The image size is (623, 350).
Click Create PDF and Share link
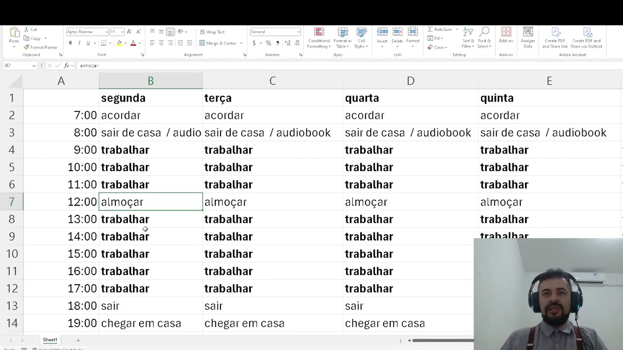(555, 37)
